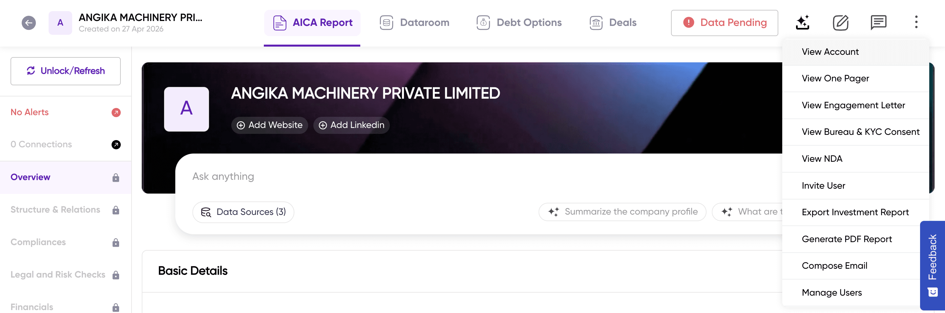Open the chat/comments icon
This screenshot has height=313, width=945.
pos(879,22)
